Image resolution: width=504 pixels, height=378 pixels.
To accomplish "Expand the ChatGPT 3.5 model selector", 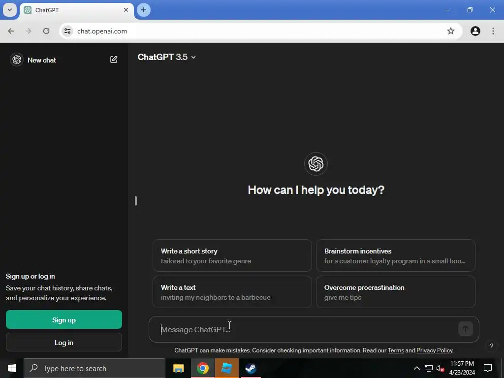I will click(x=166, y=57).
